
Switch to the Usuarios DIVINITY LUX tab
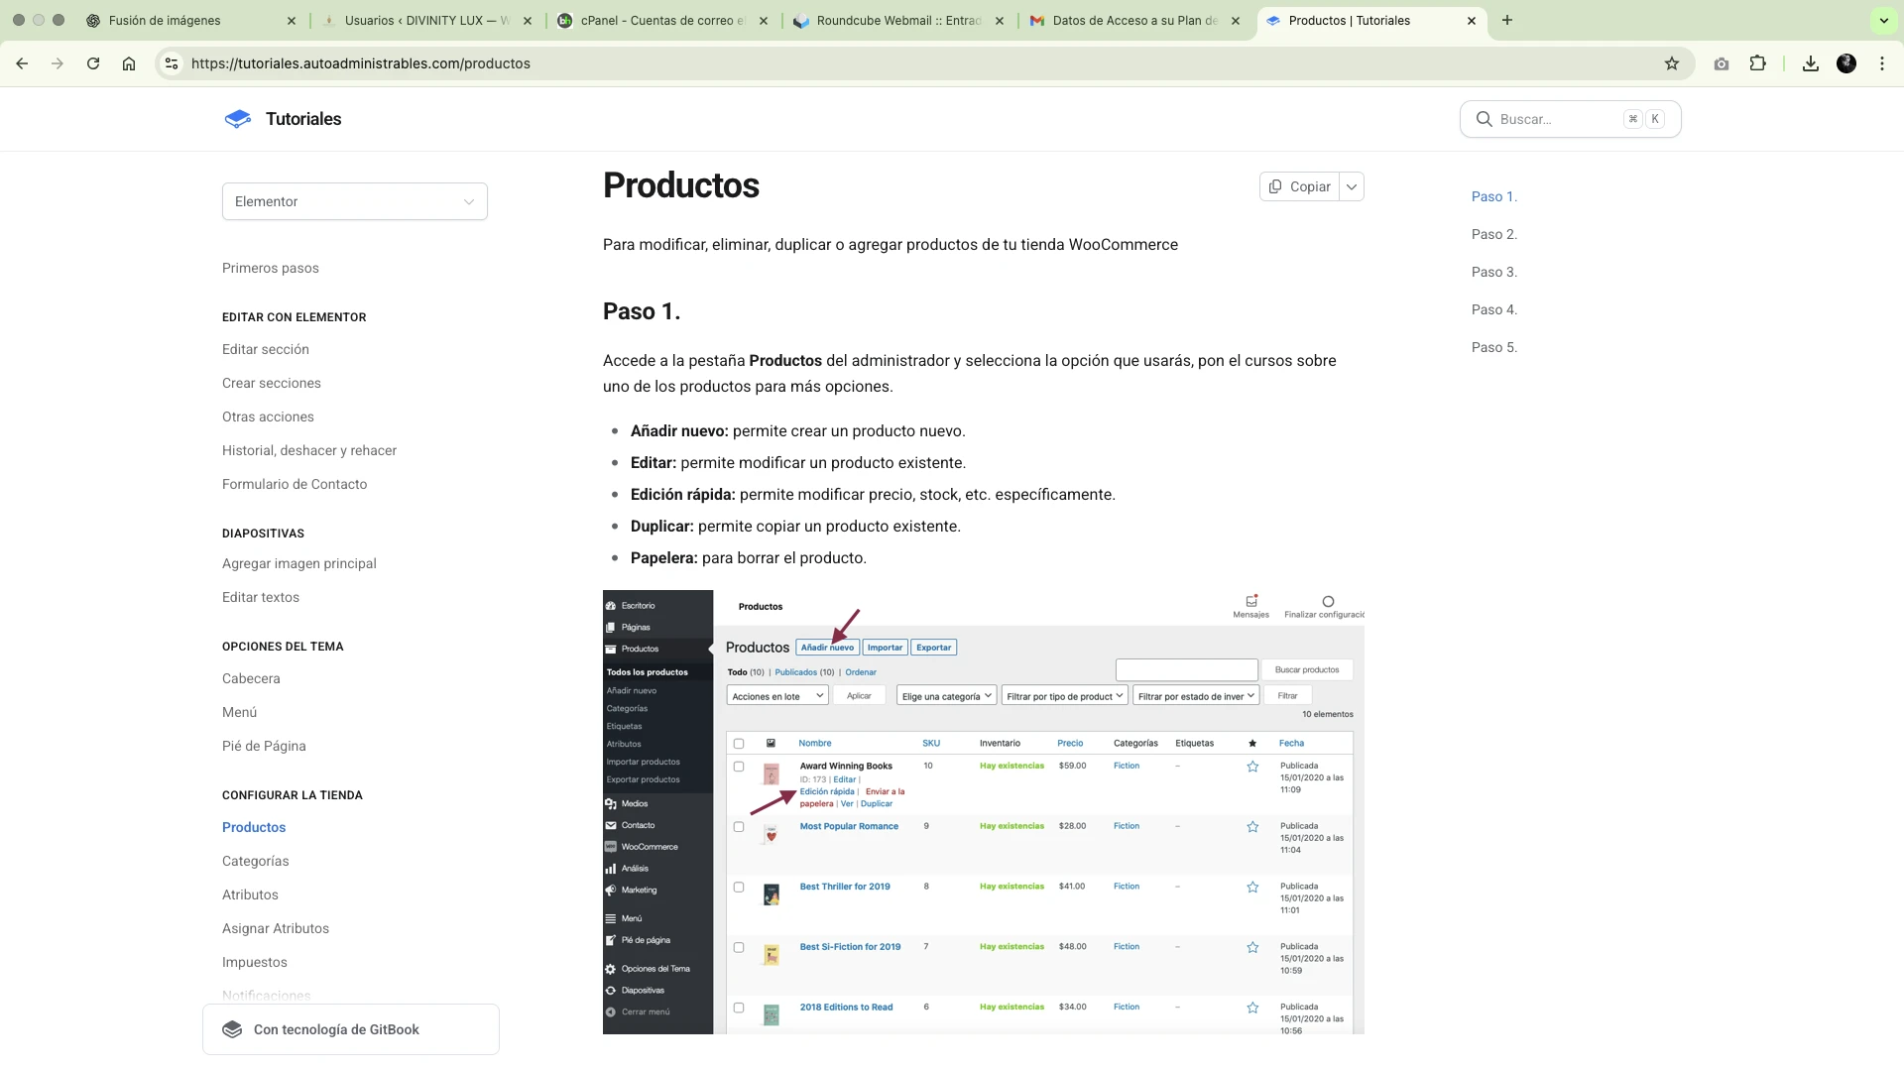[427, 20]
